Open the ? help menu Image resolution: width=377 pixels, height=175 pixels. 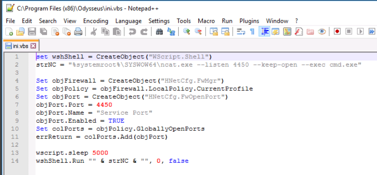pyautogui.click(x=297, y=21)
